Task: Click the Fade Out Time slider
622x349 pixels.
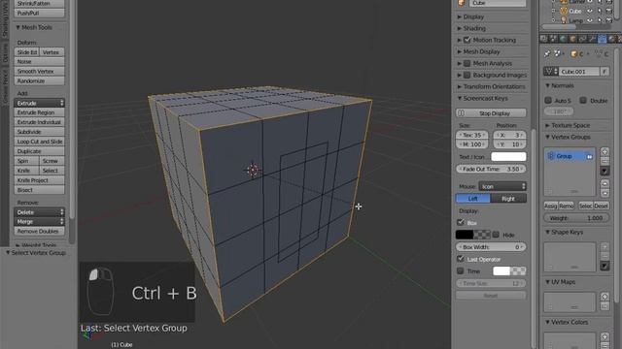Action: [x=491, y=169]
